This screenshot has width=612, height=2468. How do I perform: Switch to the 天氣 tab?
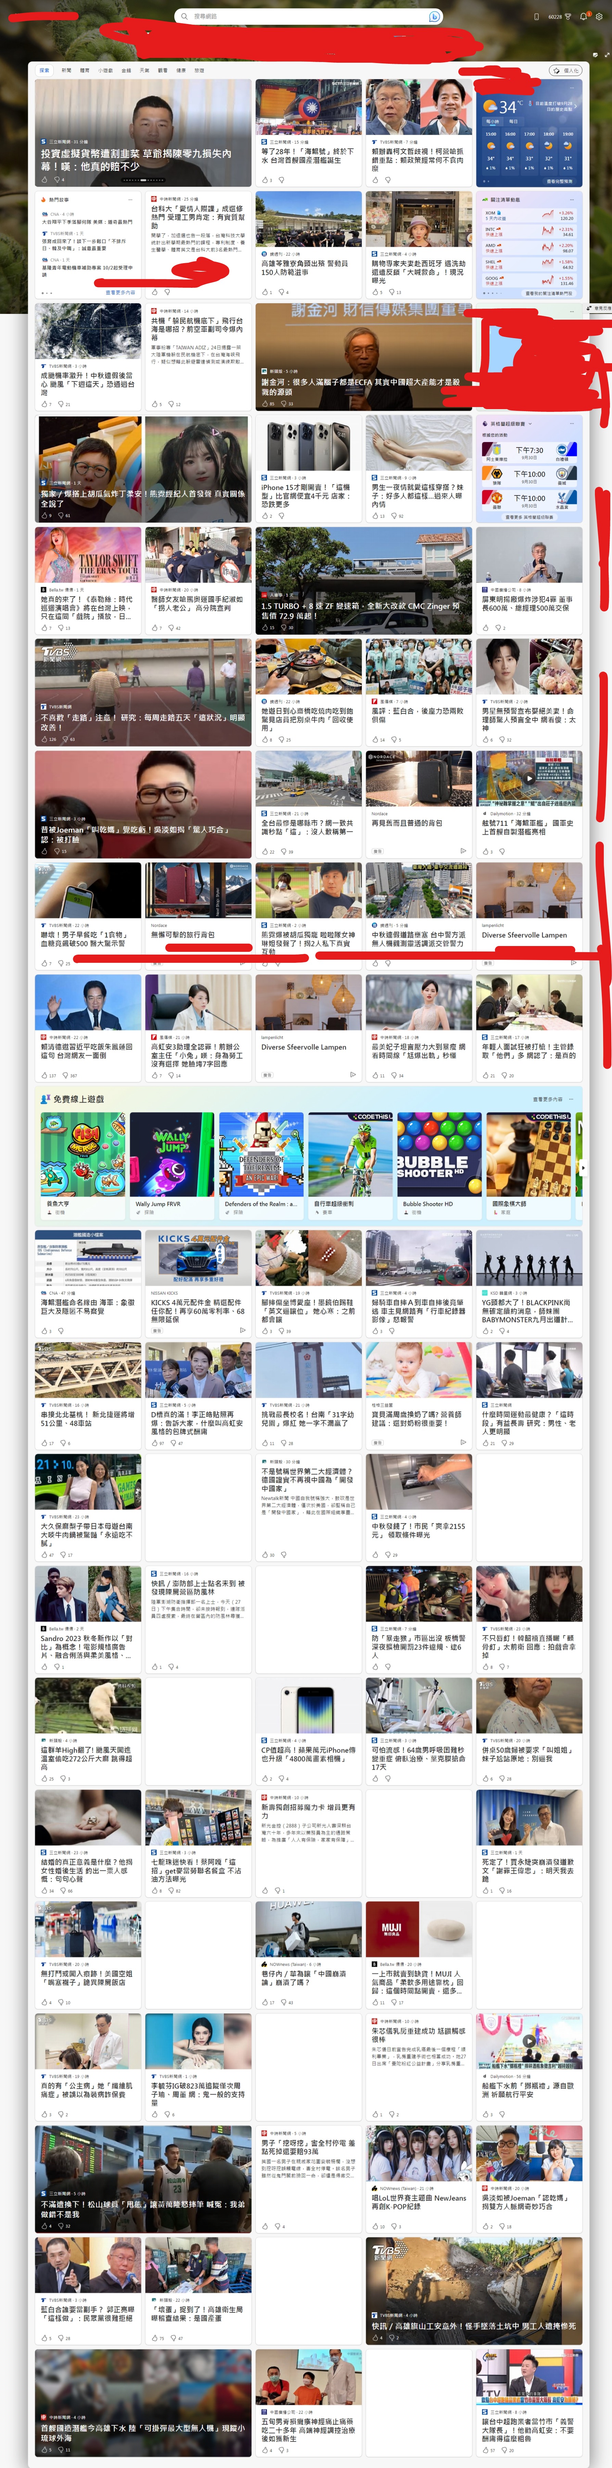click(145, 70)
